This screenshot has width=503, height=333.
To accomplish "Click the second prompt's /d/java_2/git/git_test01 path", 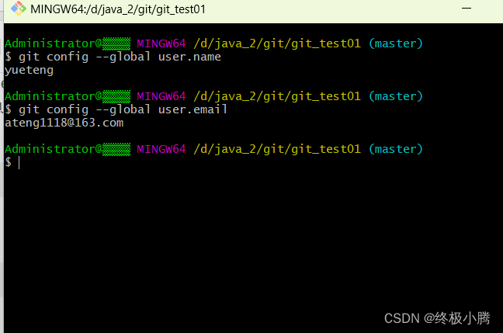I will 277,96.
